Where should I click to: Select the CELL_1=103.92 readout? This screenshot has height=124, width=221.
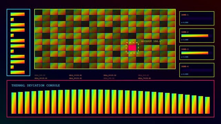coord(75,75)
